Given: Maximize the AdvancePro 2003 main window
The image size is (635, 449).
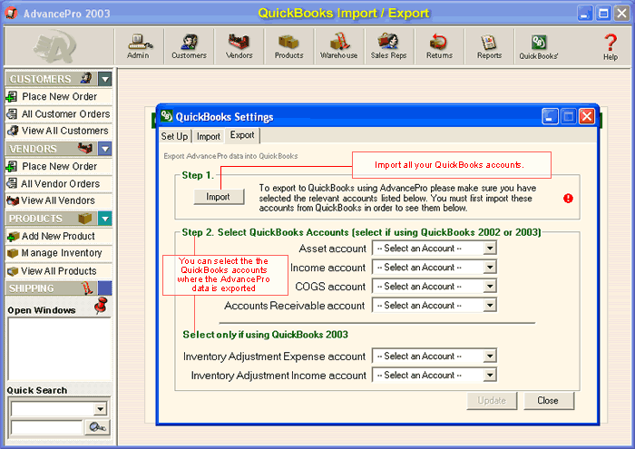Looking at the screenshot, I should [603, 14].
